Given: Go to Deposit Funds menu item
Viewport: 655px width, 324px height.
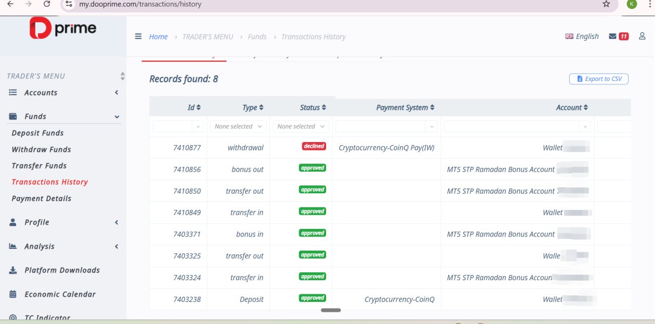Looking at the screenshot, I should pos(38,133).
